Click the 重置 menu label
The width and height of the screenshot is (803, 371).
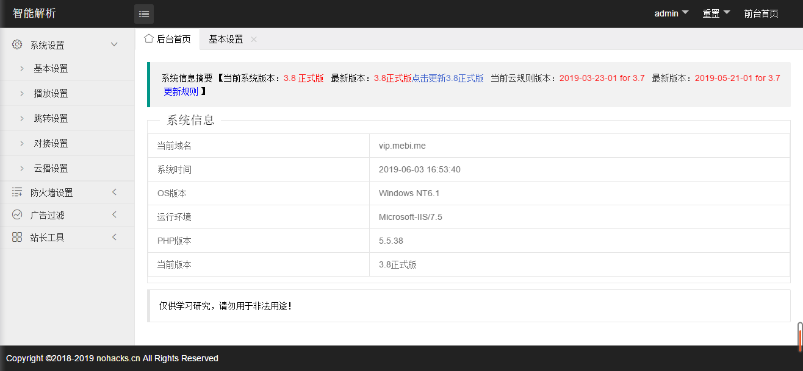point(711,13)
